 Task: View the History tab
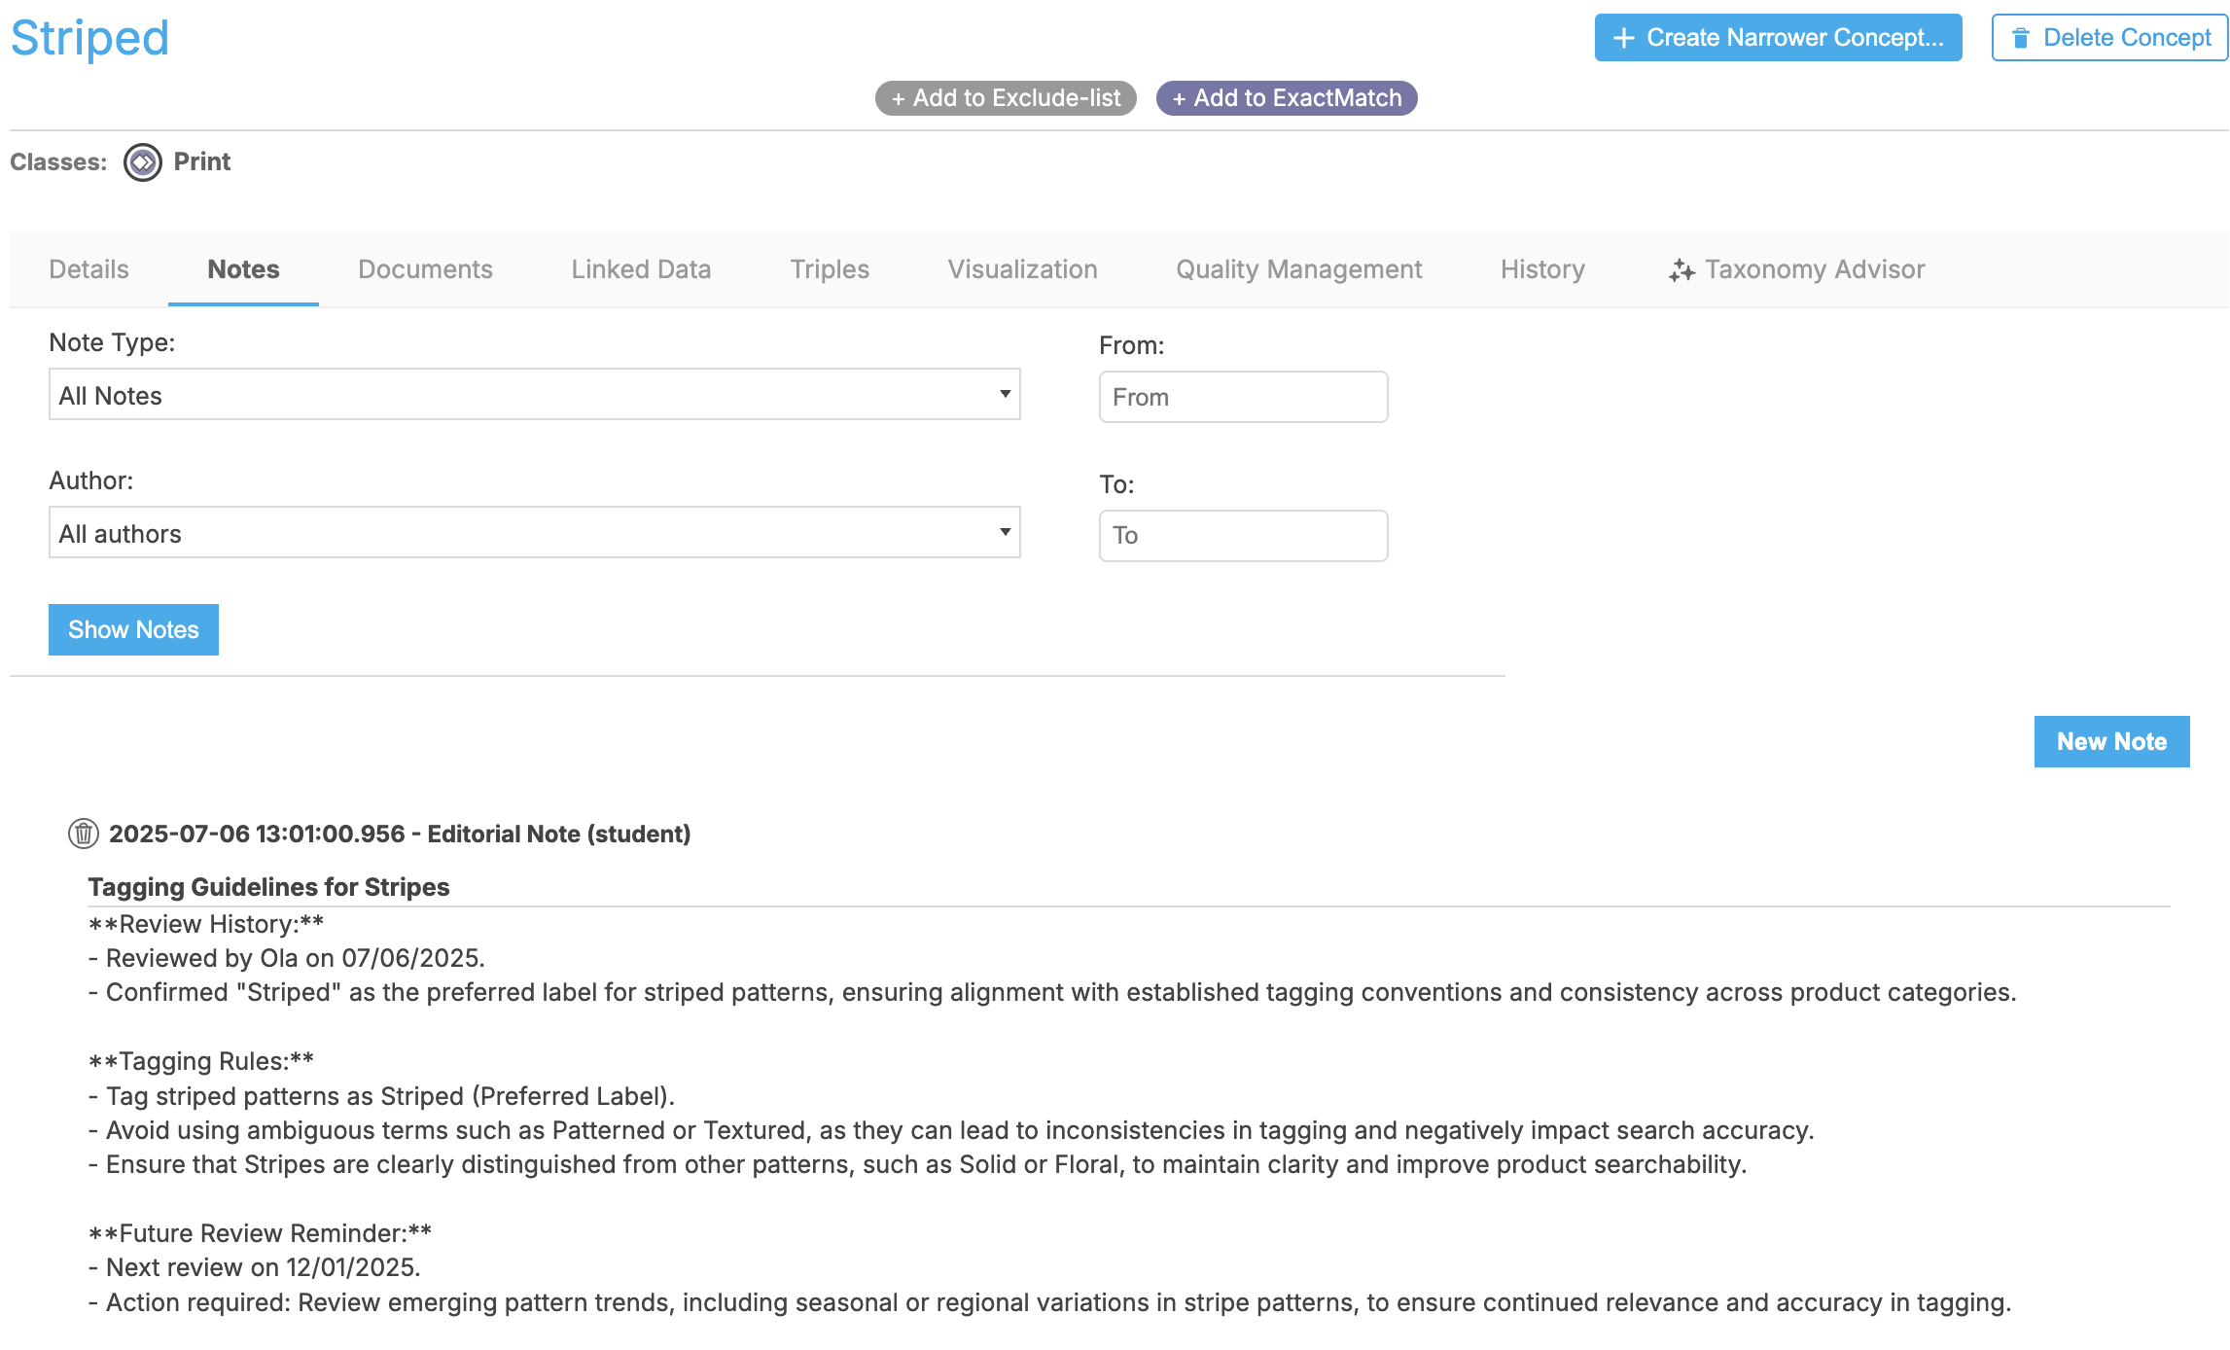click(x=1542, y=269)
